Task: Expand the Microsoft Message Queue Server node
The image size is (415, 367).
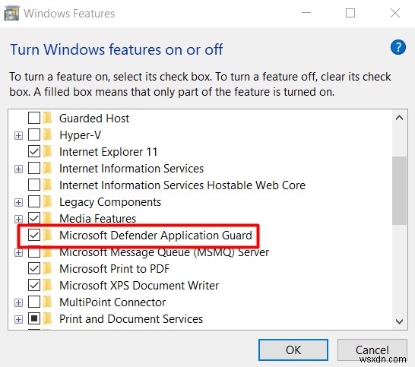Action: [18, 253]
